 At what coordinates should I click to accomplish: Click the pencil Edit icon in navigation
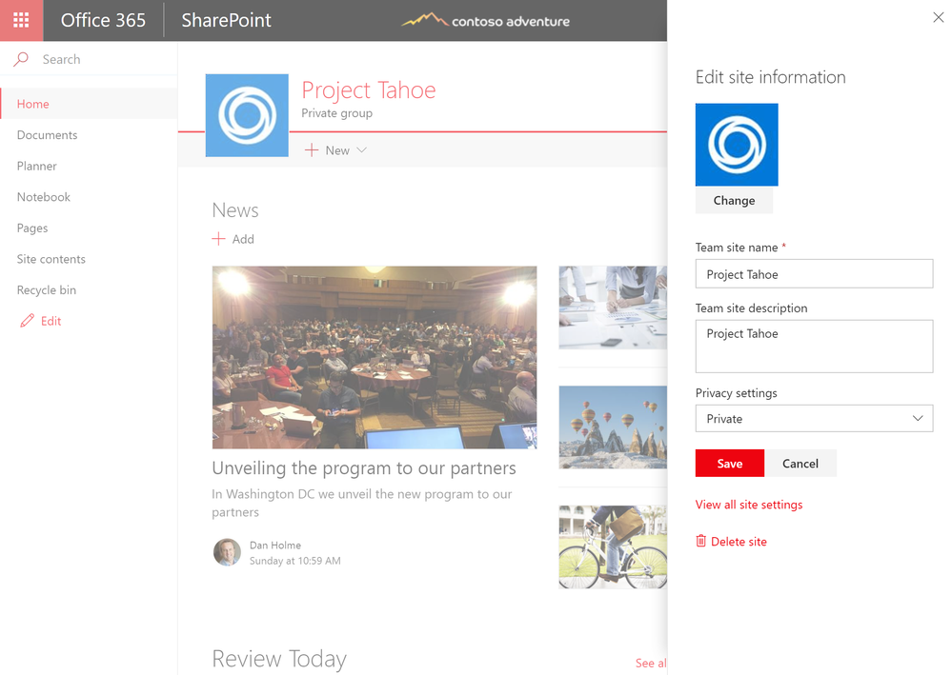tap(27, 321)
